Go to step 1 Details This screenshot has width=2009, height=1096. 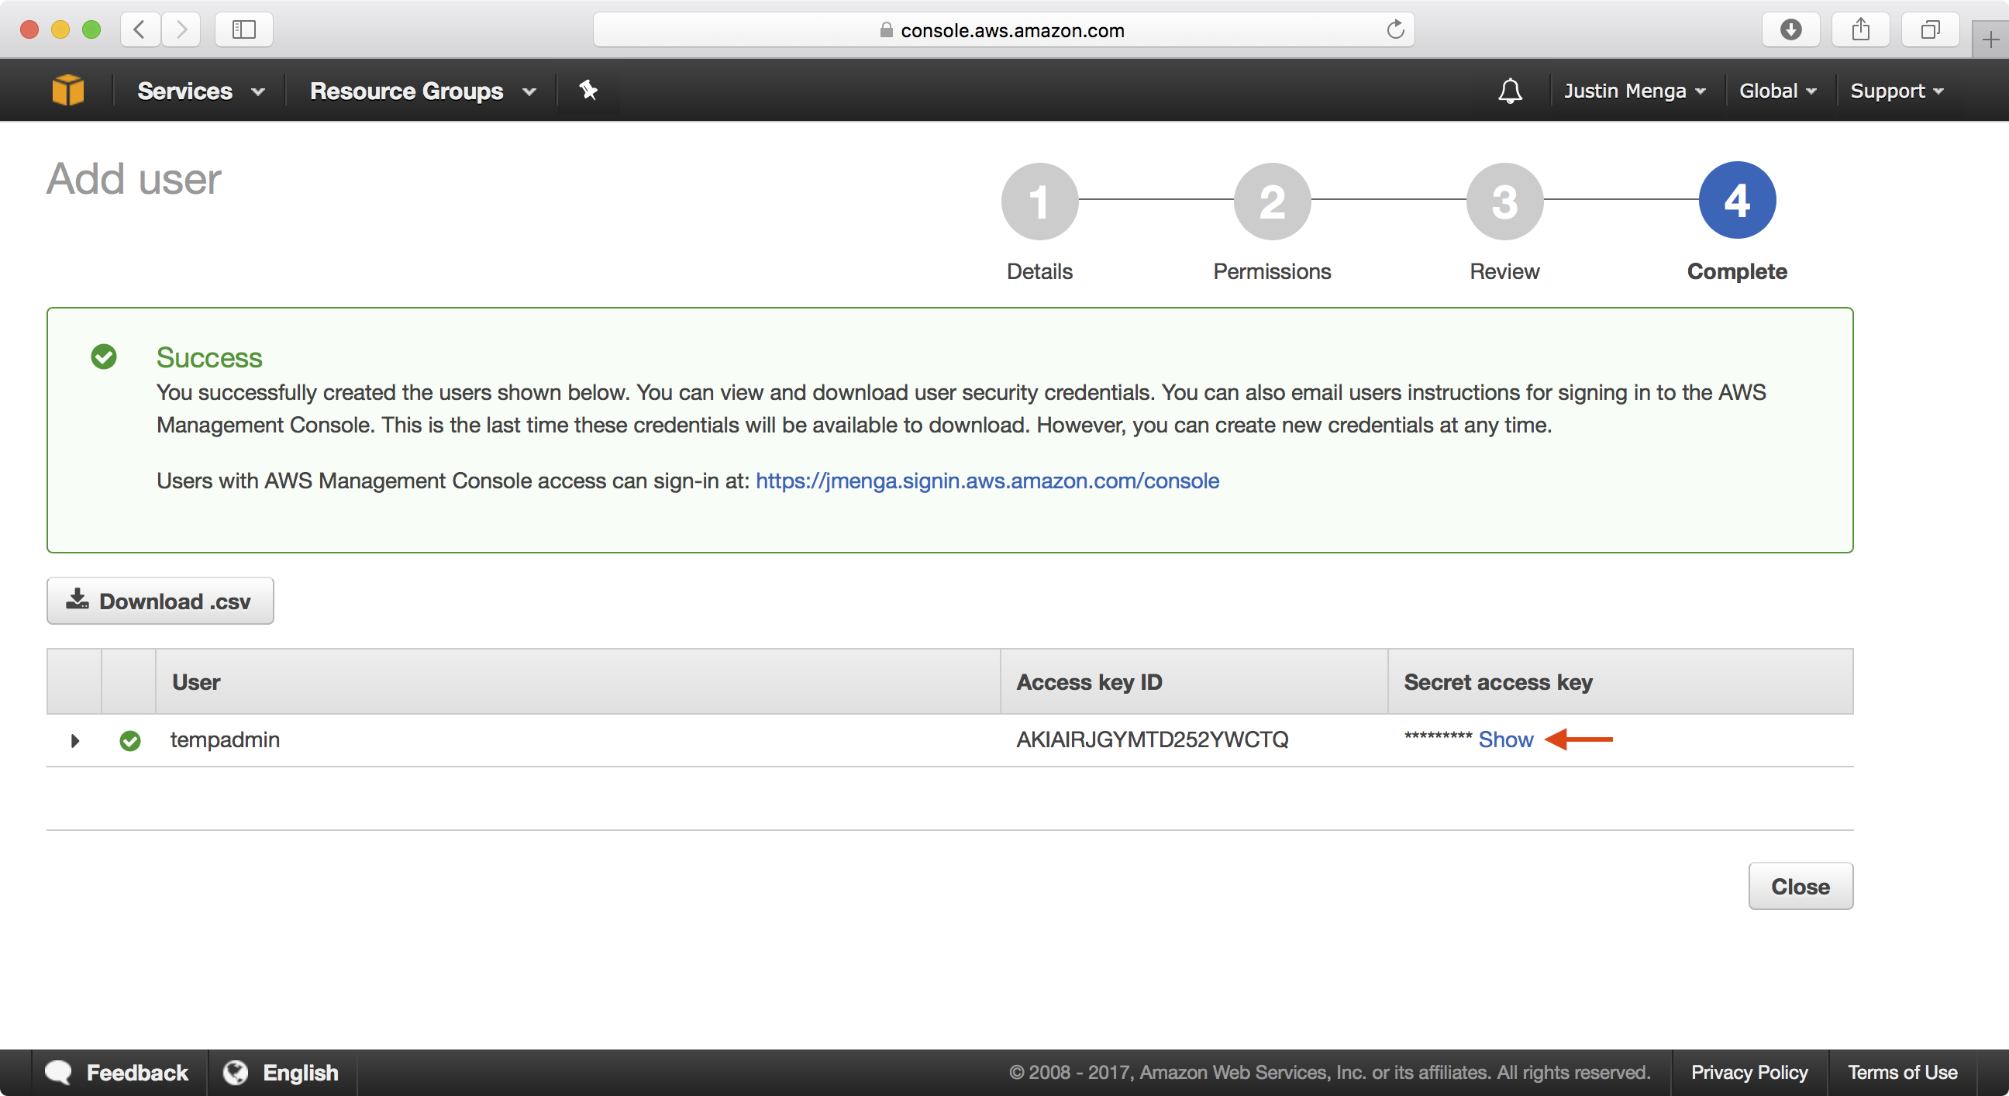coord(1039,202)
